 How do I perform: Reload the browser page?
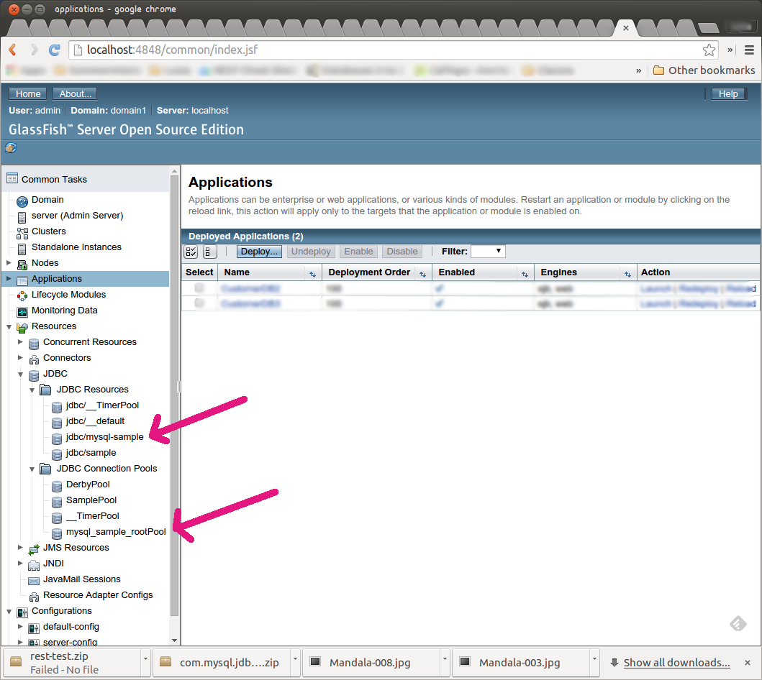pos(55,50)
